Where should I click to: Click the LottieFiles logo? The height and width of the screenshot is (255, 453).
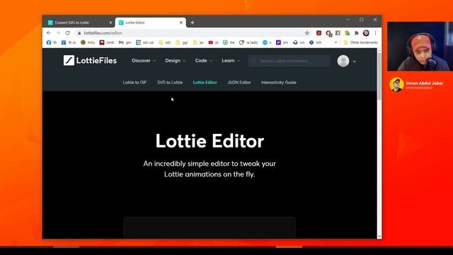tap(90, 60)
